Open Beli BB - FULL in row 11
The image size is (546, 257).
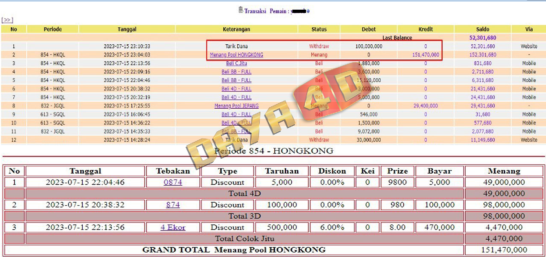[x=236, y=131]
